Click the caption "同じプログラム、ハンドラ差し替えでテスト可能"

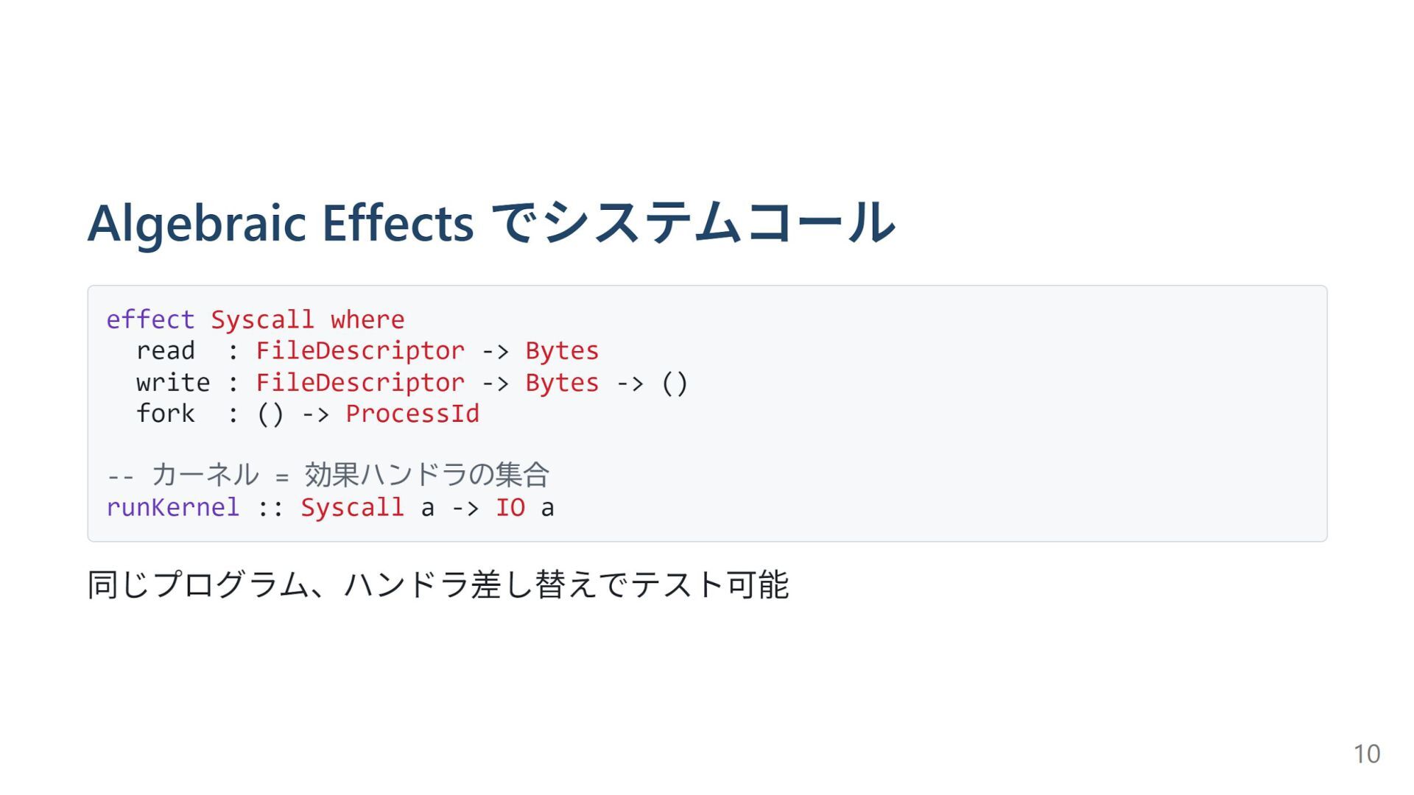[437, 585]
